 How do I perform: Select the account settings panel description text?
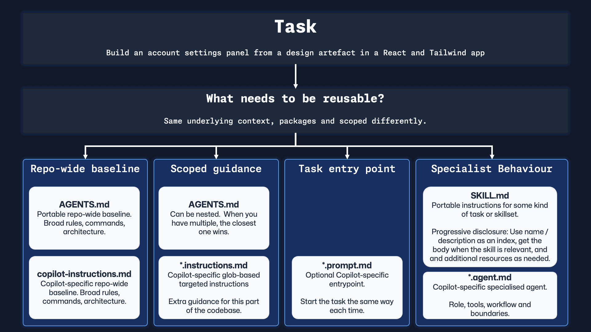[x=295, y=53]
